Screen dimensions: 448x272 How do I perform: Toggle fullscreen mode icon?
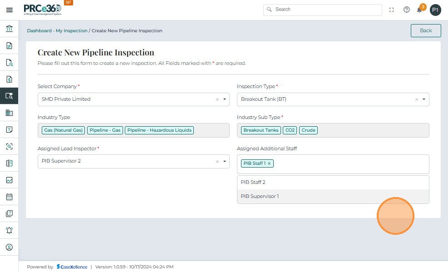point(392,10)
